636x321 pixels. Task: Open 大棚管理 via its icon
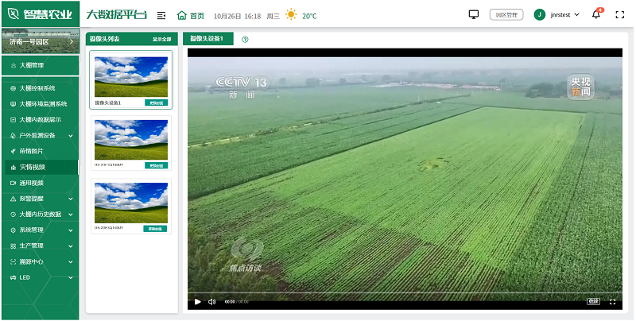pos(13,65)
